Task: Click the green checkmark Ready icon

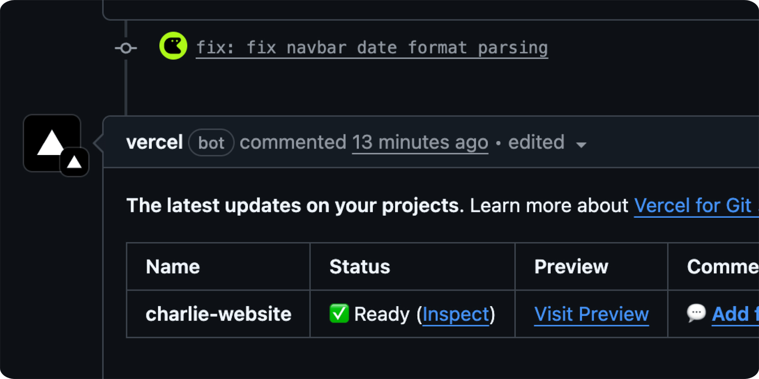Action: tap(339, 314)
